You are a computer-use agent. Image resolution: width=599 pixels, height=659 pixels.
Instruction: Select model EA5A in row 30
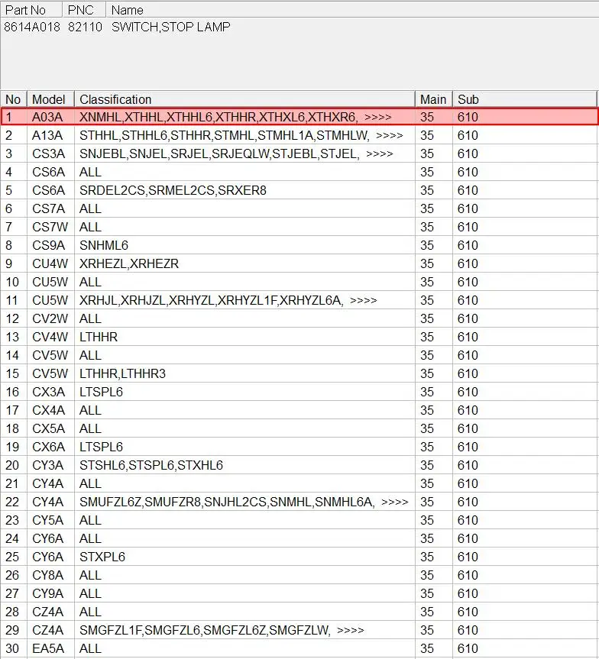[48, 648]
